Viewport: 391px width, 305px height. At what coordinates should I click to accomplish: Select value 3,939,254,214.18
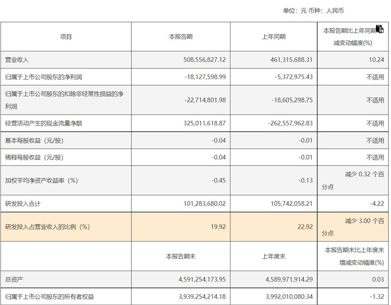[x=202, y=297]
